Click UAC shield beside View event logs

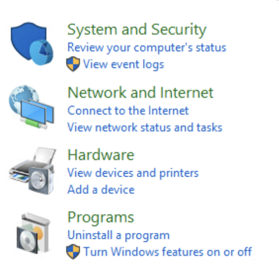click(x=73, y=64)
